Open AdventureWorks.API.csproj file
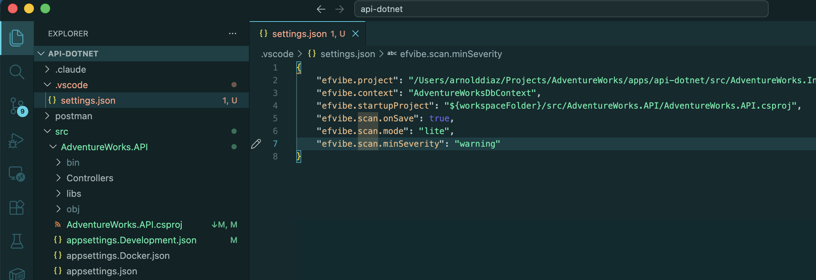Screen dimensions: 816x280 141,224
